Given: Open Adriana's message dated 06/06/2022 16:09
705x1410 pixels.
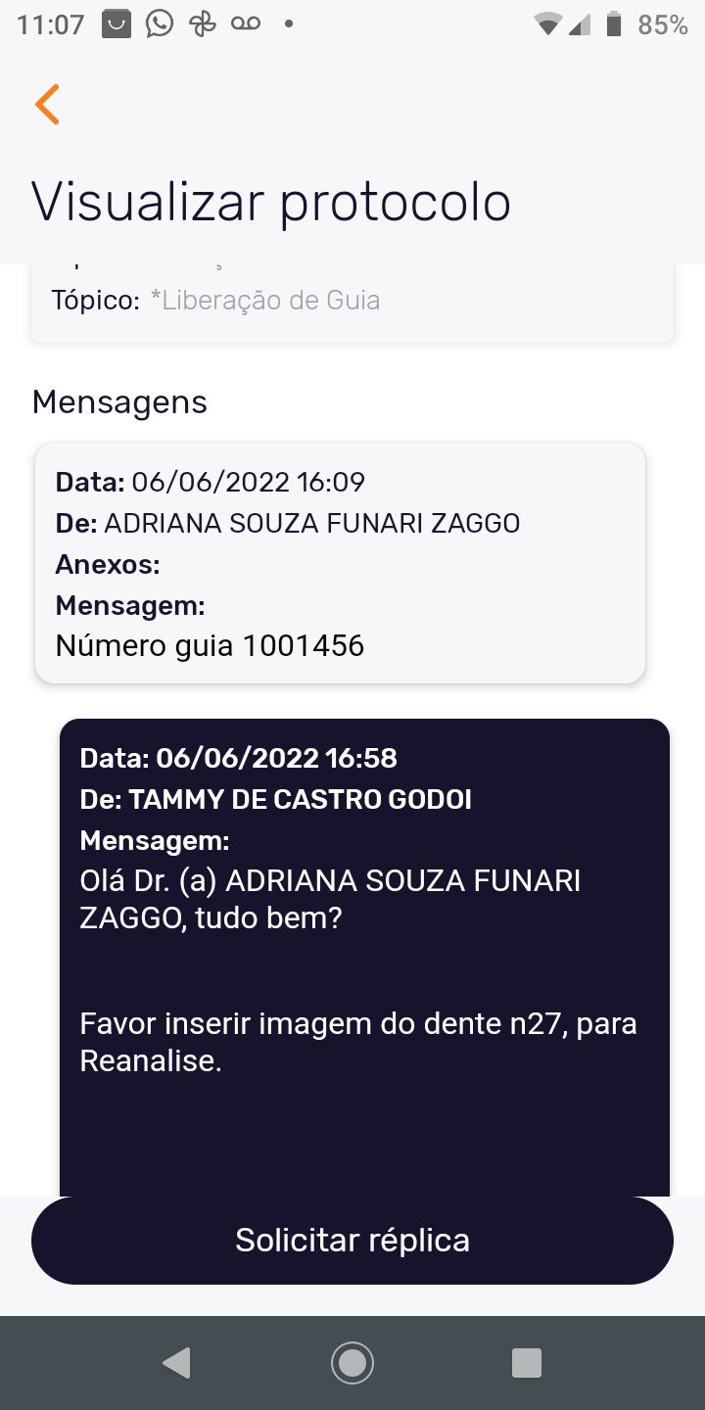Looking at the screenshot, I should (x=340, y=561).
